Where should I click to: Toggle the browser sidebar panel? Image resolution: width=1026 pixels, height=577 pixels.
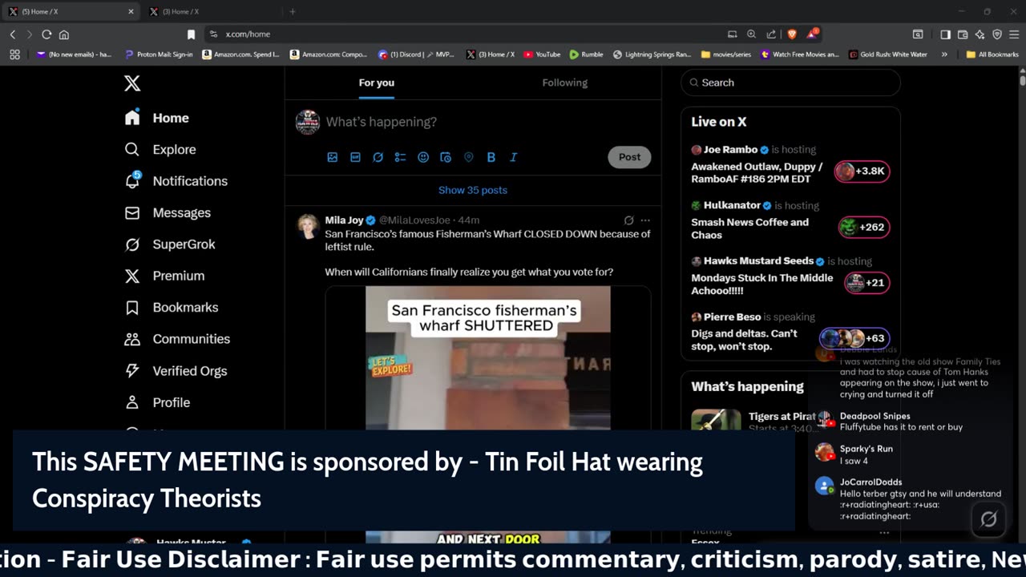(x=945, y=34)
